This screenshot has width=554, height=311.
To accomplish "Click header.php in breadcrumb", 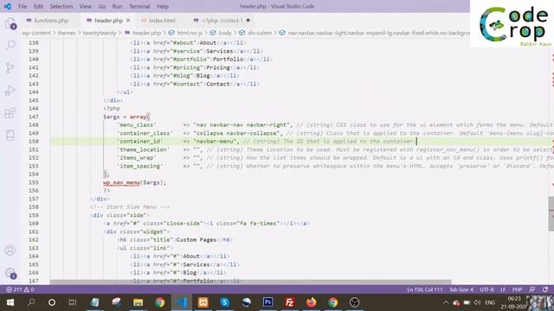I will click(146, 33).
